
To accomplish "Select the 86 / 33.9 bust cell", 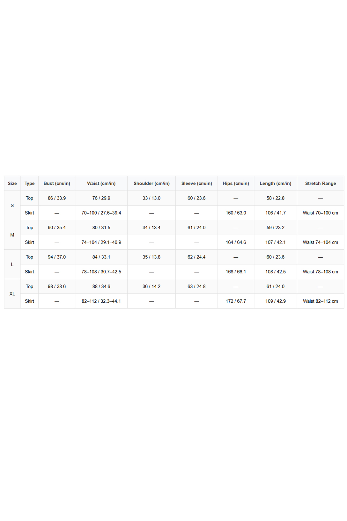I will (x=57, y=198).
